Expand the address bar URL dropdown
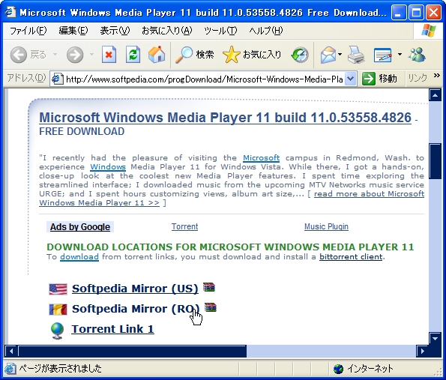This screenshot has width=446, height=380. pyautogui.click(x=351, y=79)
